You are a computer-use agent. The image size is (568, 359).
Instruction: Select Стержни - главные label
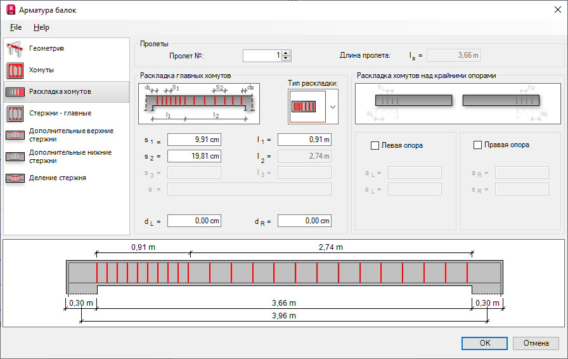60,113
